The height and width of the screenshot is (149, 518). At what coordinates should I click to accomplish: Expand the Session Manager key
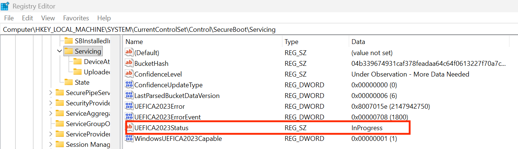(50, 144)
